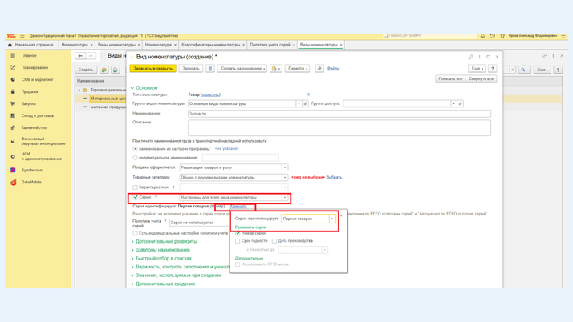
Task: Switch to the Классификаторы номенклатуры tab
Action: [x=210, y=45]
